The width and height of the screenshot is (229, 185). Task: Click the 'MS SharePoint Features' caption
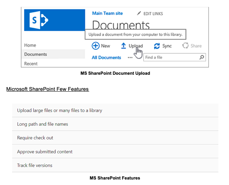click(x=115, y=178)
